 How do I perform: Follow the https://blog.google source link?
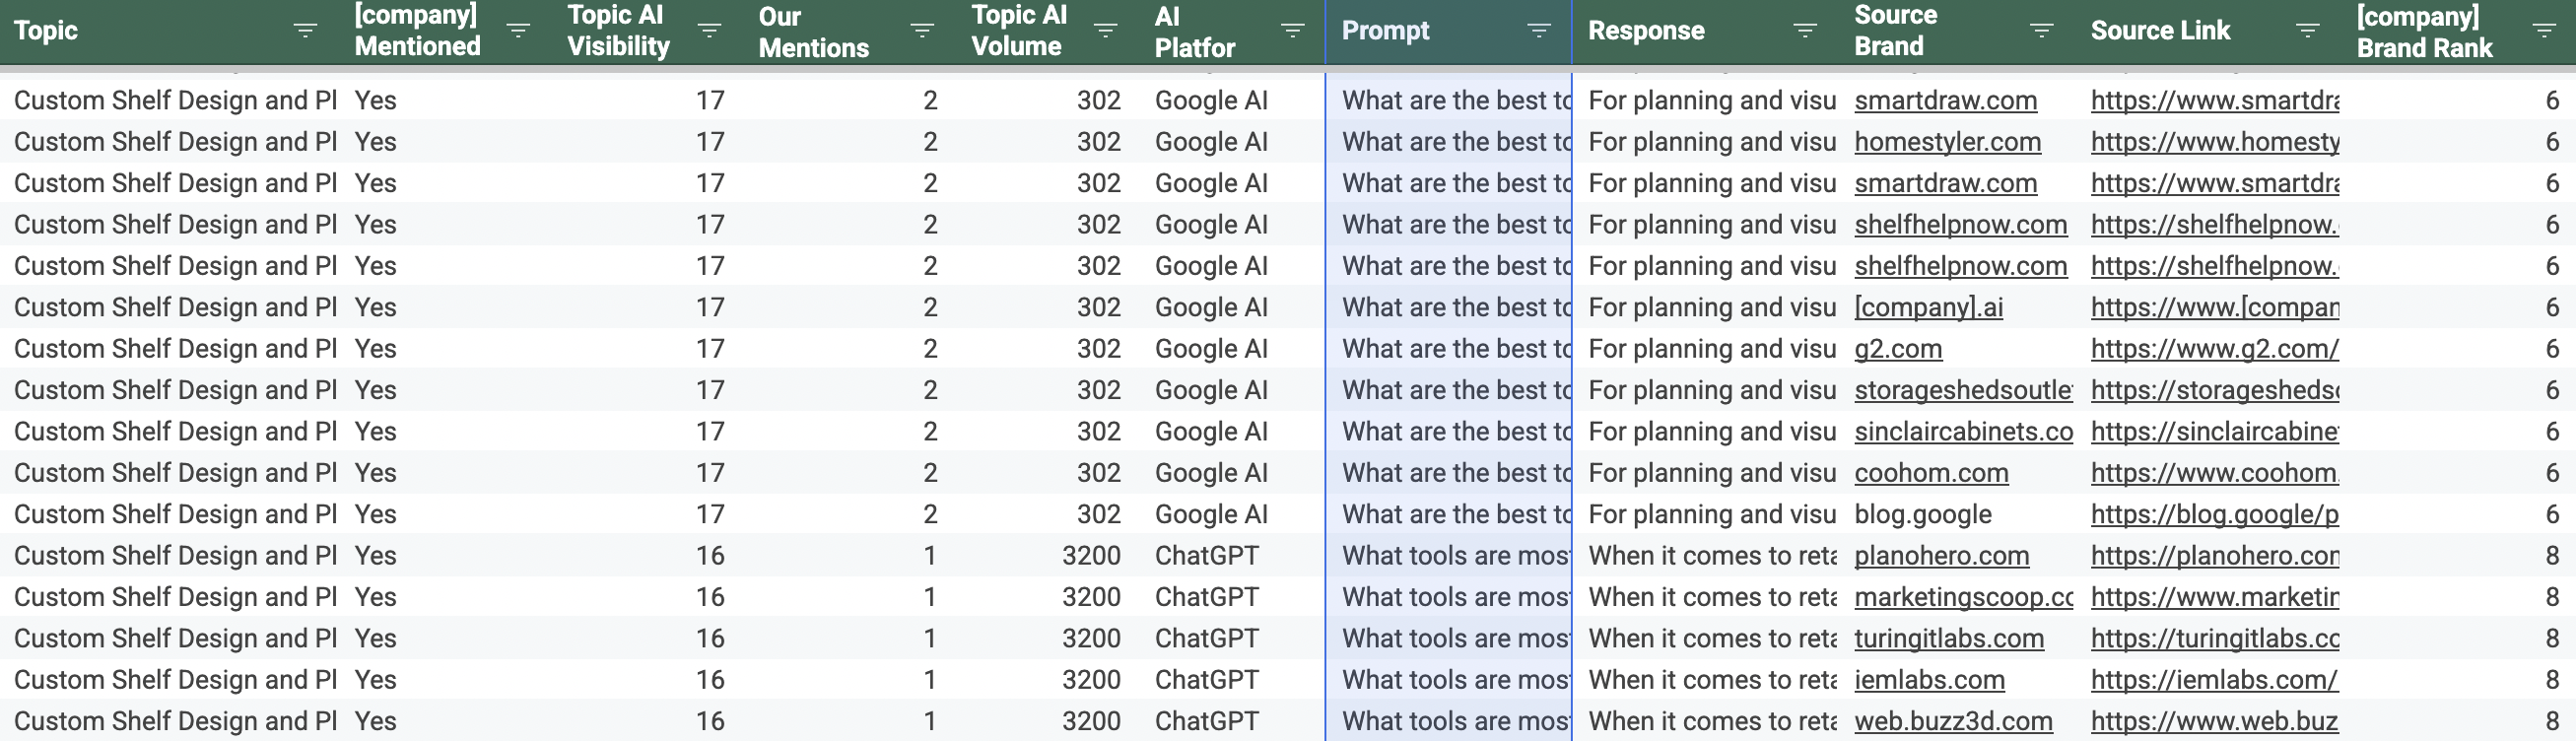pyautogui.click(x=2214, y=514)
